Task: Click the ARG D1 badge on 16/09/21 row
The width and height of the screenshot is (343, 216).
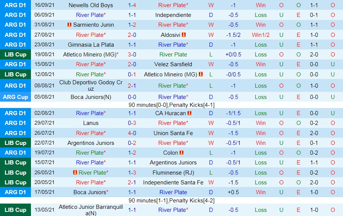Action: (15, 5)
